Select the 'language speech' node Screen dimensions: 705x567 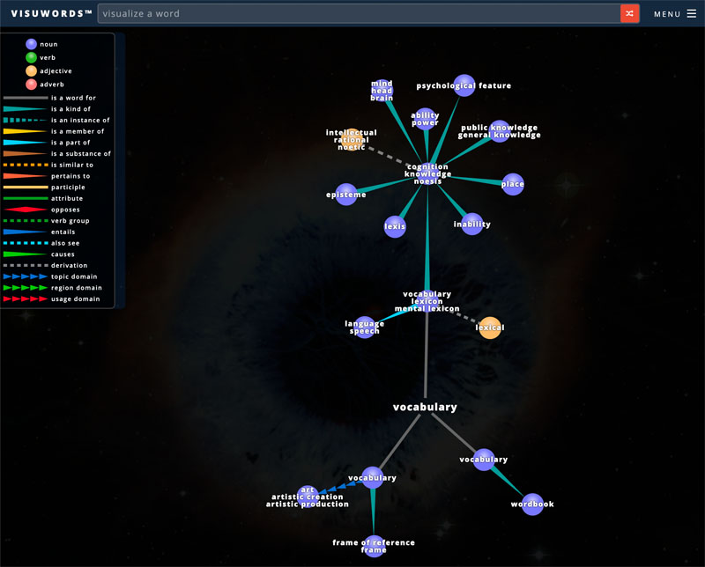[365, 327]
